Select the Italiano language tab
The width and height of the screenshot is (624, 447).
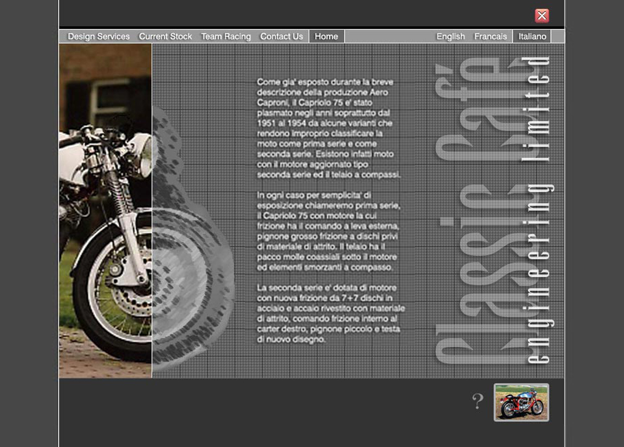pyautogui.click(x=532, y=36)
